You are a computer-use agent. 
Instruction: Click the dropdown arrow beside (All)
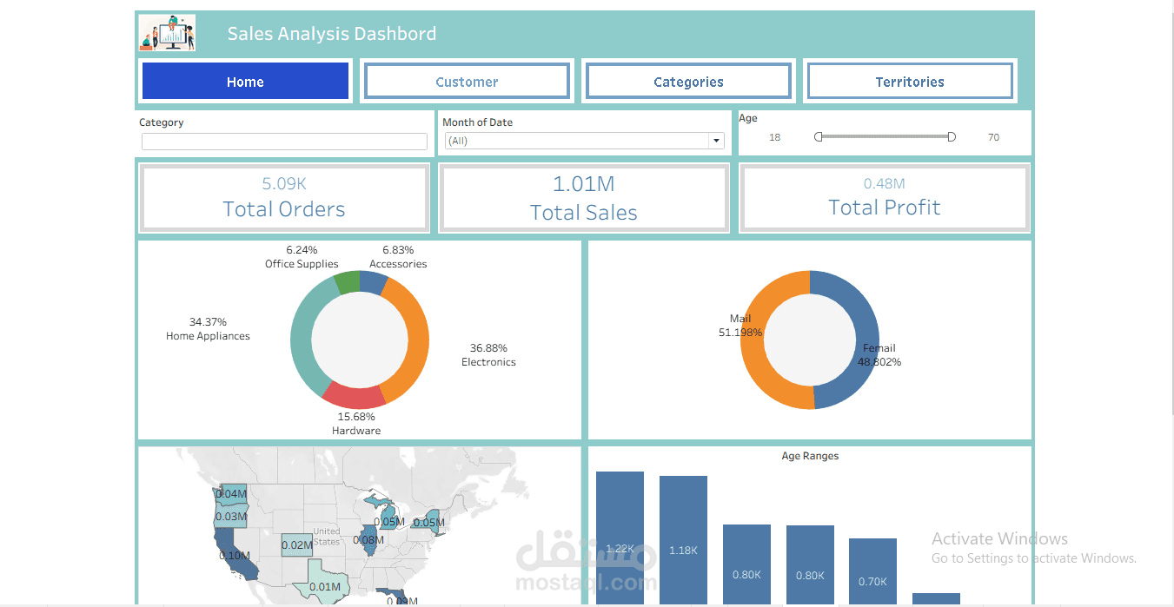(x=715, y=141)
